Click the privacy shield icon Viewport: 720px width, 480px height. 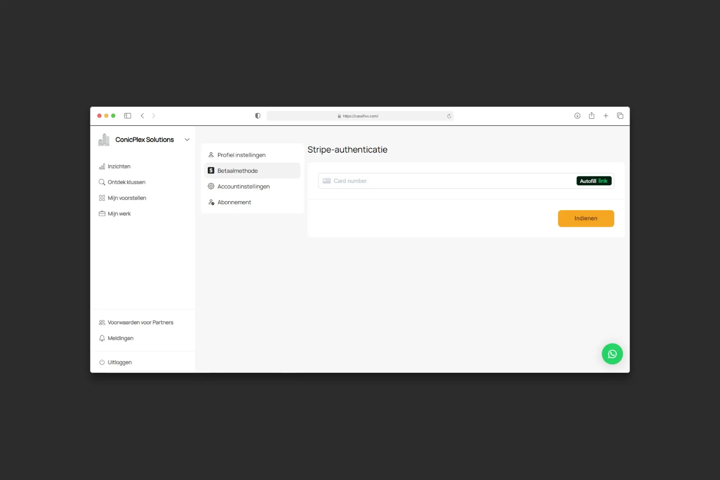(258, 116)
